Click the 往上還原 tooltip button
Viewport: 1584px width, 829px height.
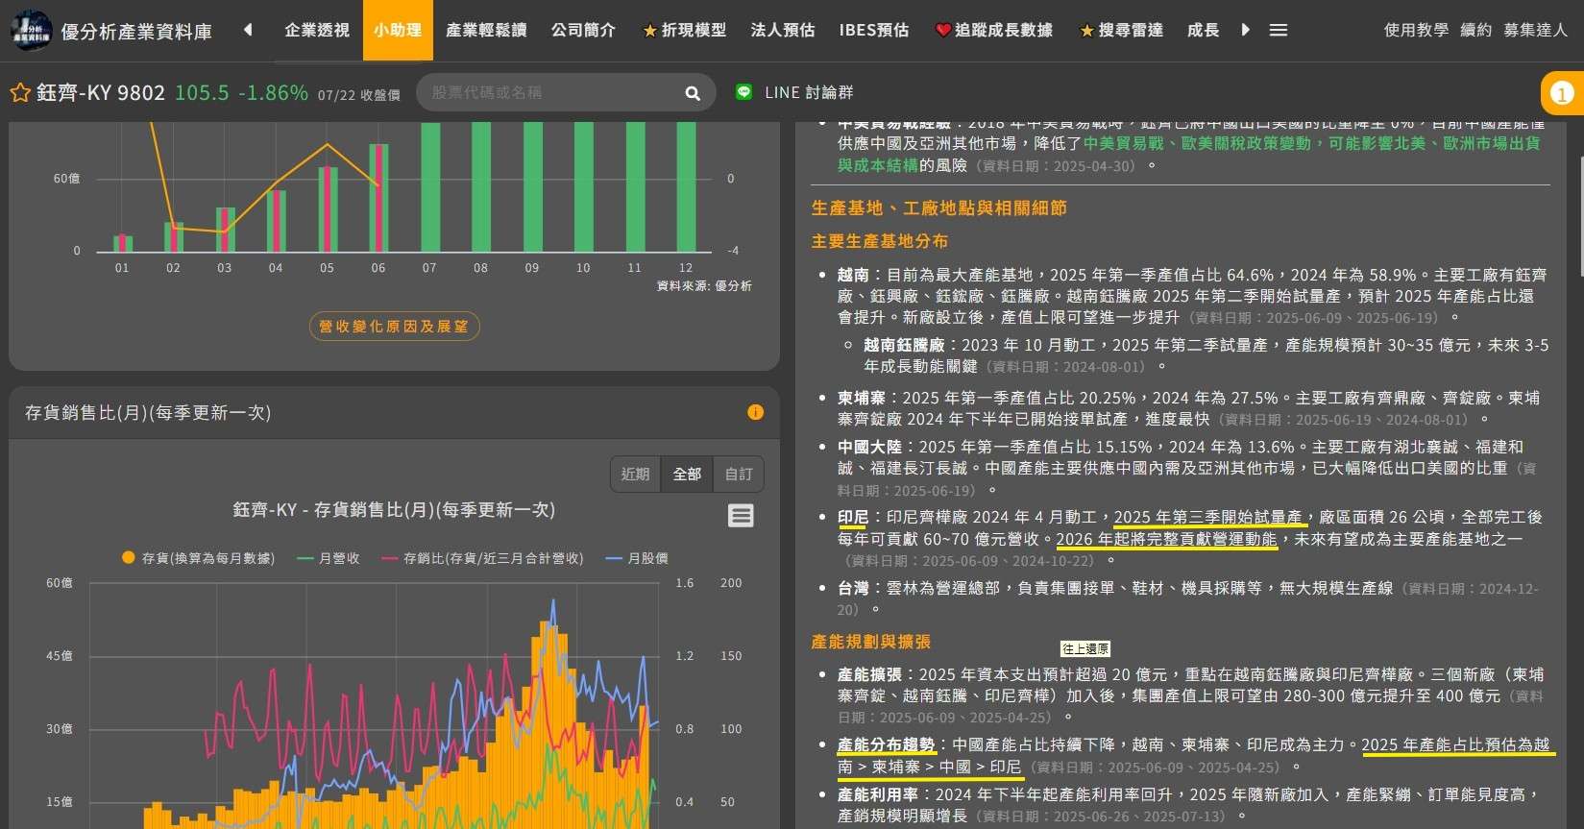[1085, 649]
